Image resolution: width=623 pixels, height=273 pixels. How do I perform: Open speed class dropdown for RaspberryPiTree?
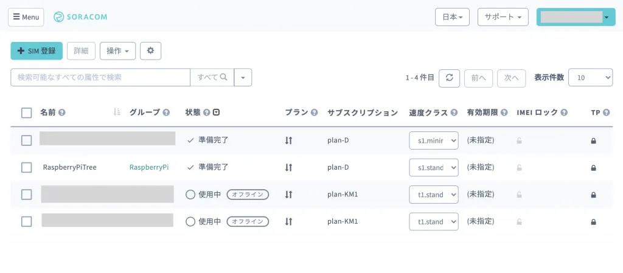(x=433, y=167)
